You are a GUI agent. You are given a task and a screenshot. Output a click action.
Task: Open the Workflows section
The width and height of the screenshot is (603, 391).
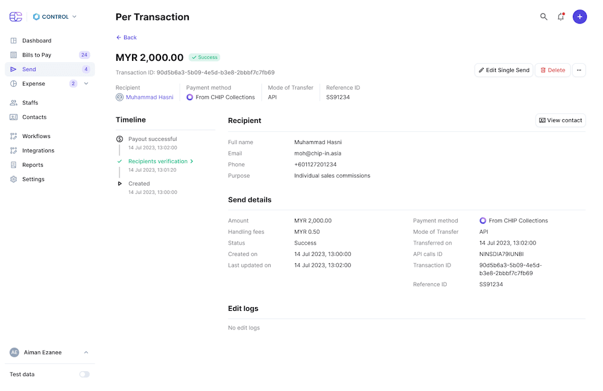(36, 136)
